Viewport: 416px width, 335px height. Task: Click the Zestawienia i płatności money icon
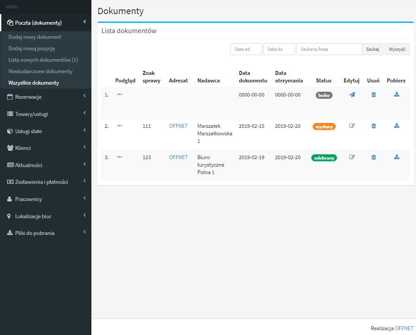point(10,182)
